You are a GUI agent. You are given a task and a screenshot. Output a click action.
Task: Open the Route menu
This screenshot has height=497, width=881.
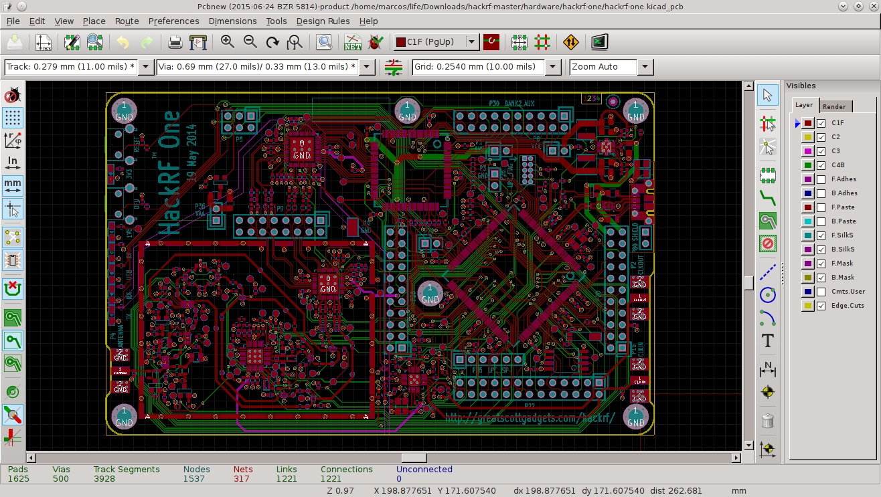tap(127, 21)
